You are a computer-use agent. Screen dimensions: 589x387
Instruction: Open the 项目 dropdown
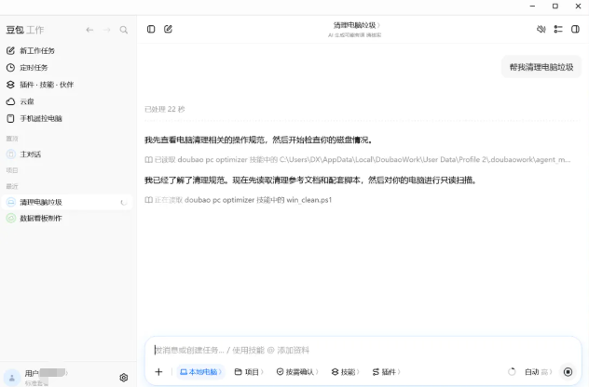click(249, 371)
